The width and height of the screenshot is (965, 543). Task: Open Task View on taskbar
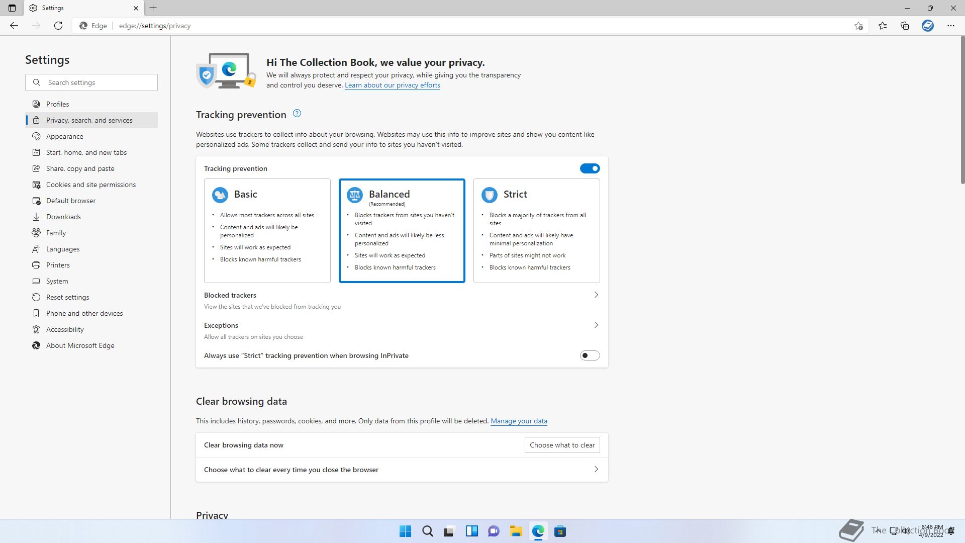(x=449, y=531)
